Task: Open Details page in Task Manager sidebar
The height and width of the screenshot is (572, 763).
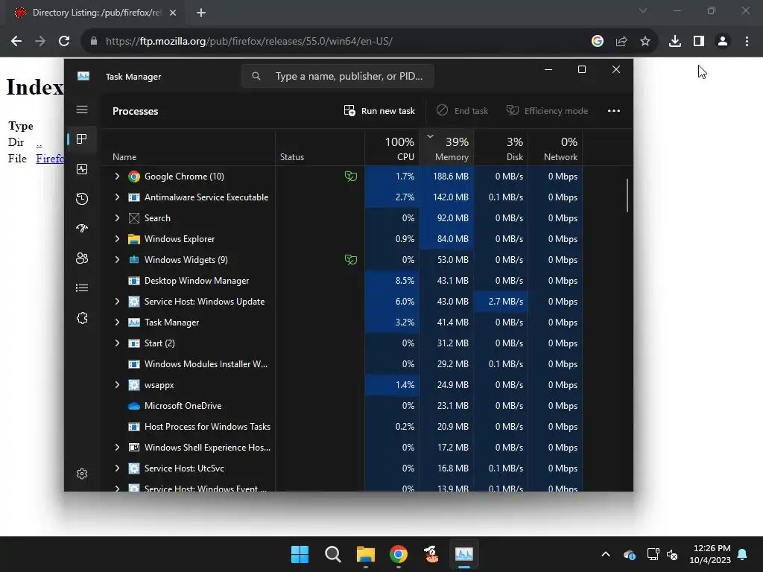Action: click(x=82, y=288)
